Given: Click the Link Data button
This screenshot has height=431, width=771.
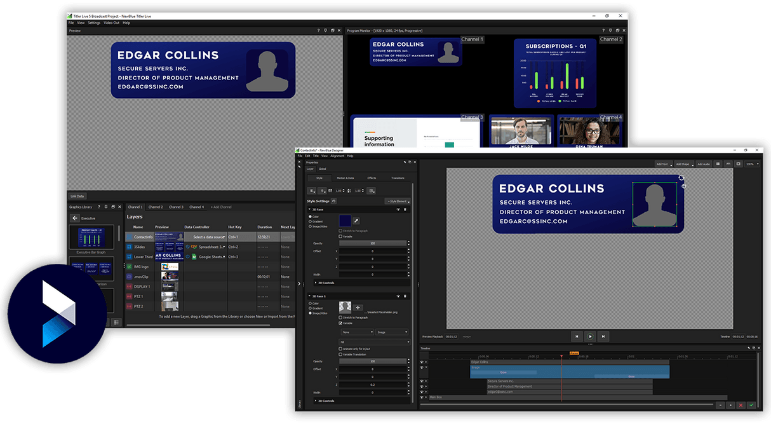Looking at the screenshot, I should (x=77, y=196).
